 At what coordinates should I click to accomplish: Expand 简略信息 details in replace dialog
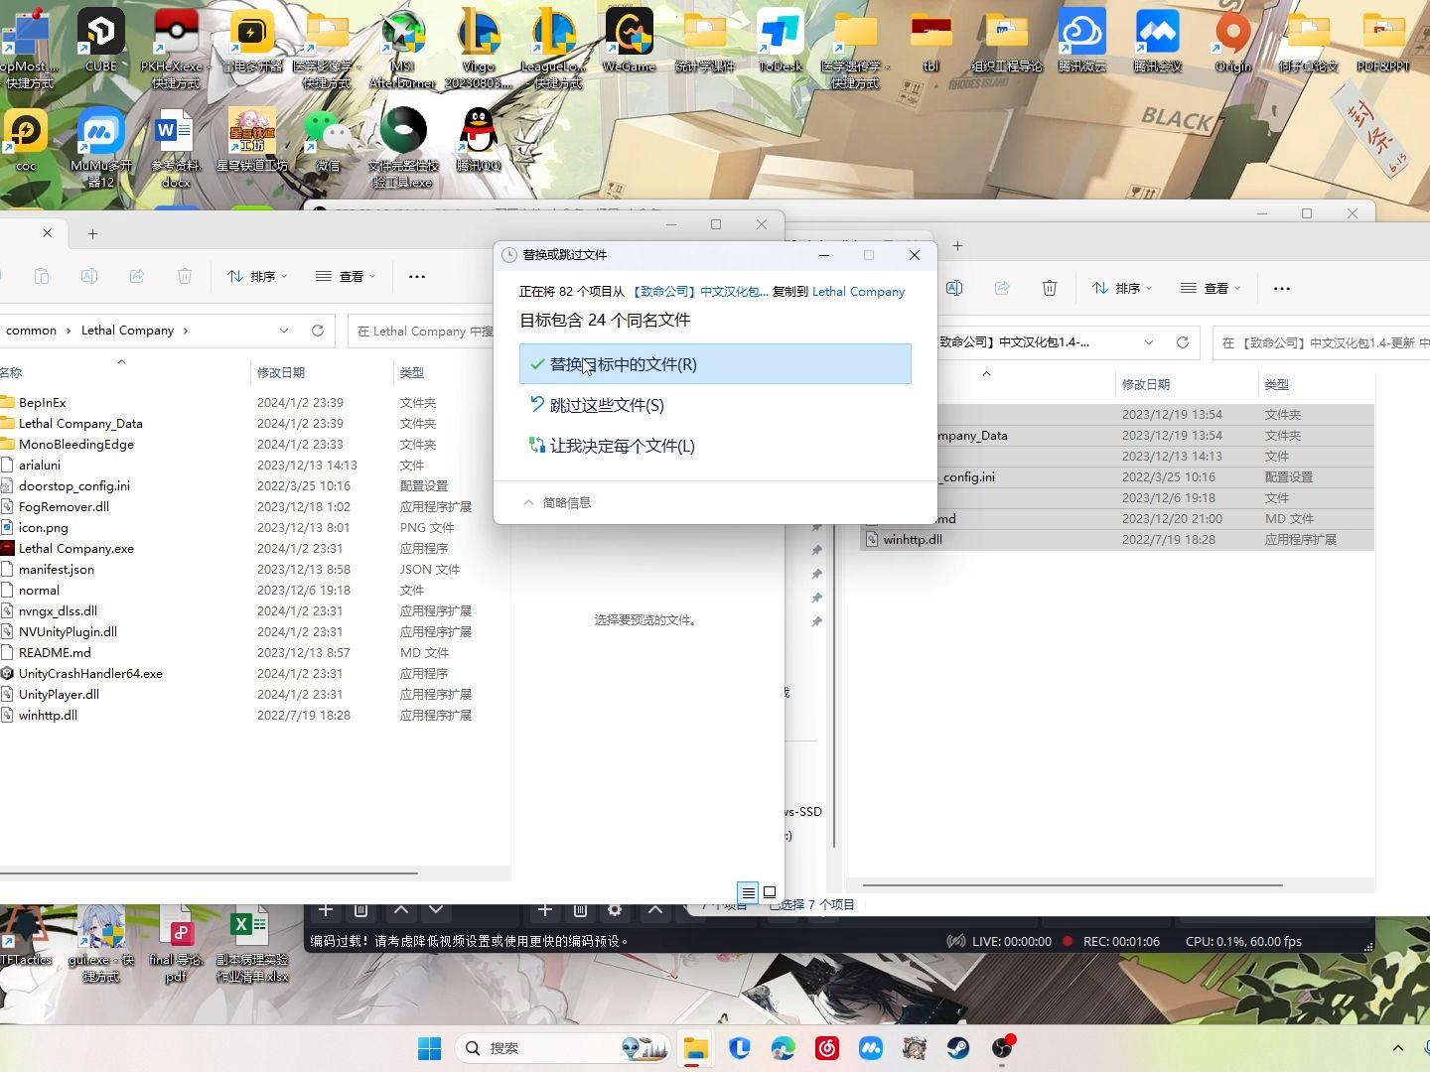pos(557,502)
